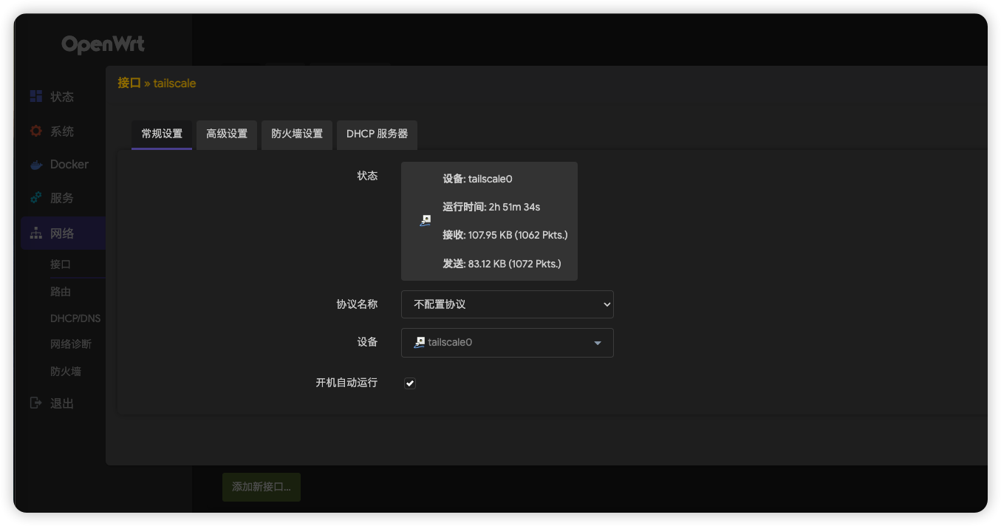
Task: Uncheck the 开机自动运行 checkbox
Action: [x=410, y=383]
